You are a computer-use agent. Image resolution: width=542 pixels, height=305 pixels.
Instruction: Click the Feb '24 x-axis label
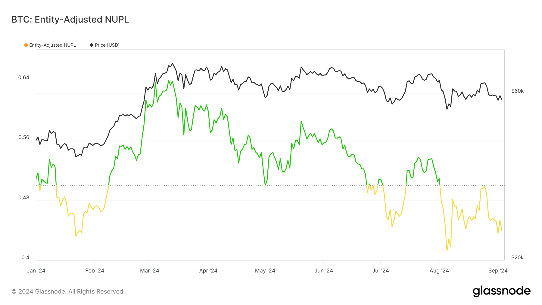(95, 271)
